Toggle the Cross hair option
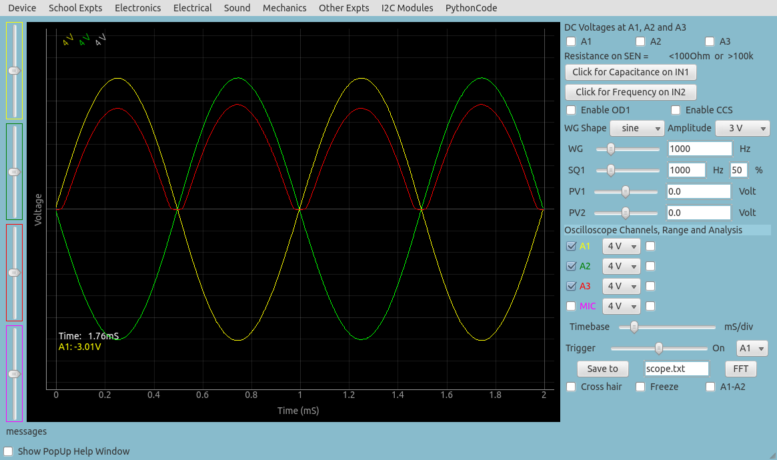The image size is (777, 460). pyautogui.click(x=571, y=387)
